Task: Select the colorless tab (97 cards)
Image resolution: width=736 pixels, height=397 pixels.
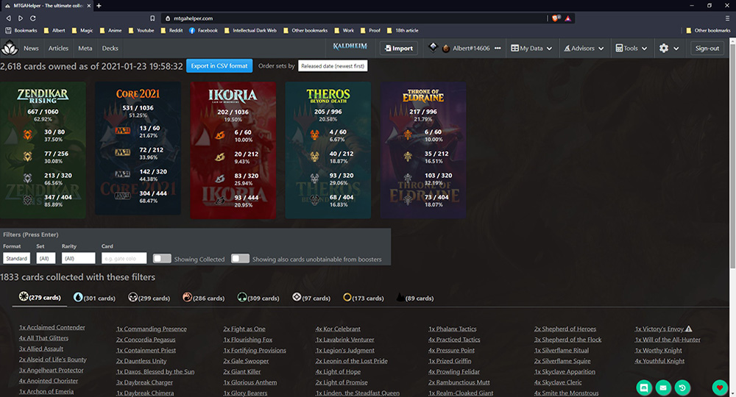Action: [311, 298]
